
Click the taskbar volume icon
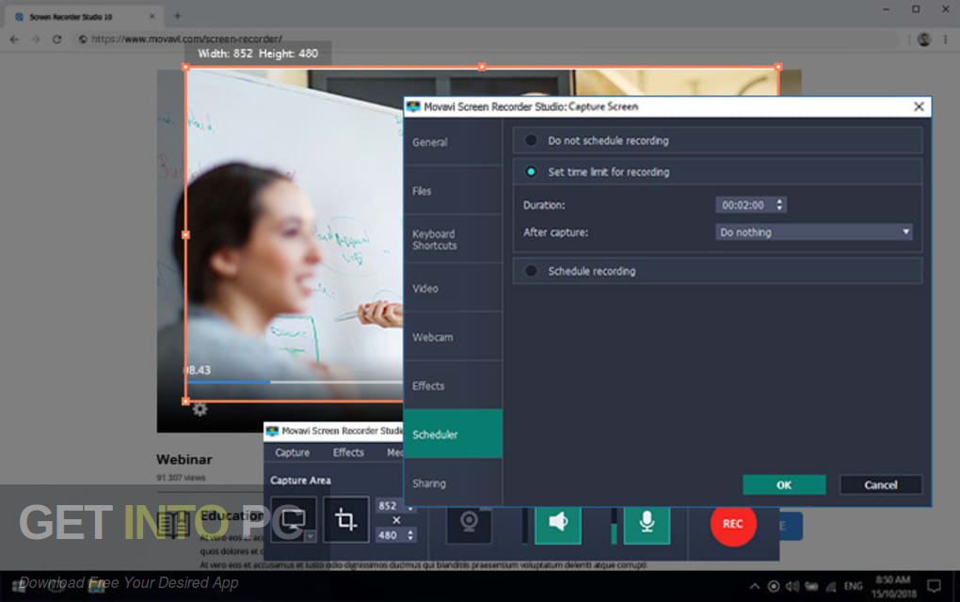(792, 586)
